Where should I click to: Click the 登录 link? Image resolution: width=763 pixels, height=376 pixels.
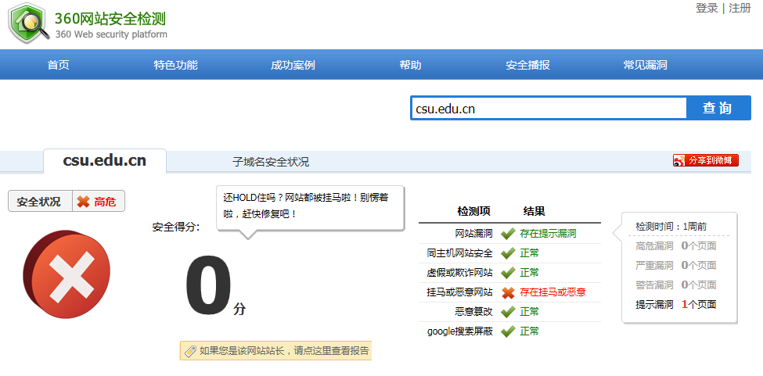pos(707,8)
